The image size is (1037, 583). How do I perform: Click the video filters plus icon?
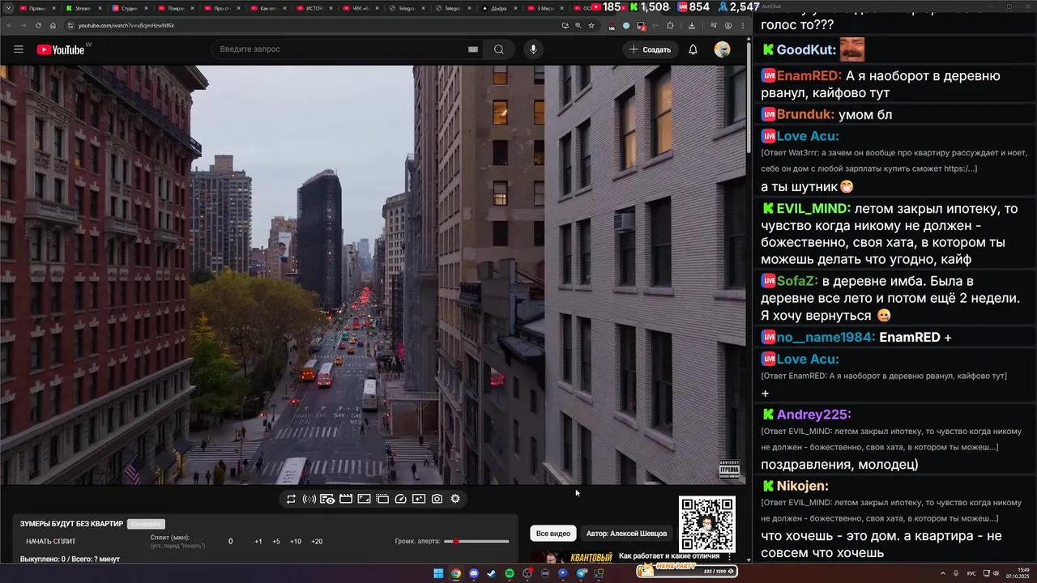[x=419, y=499]
